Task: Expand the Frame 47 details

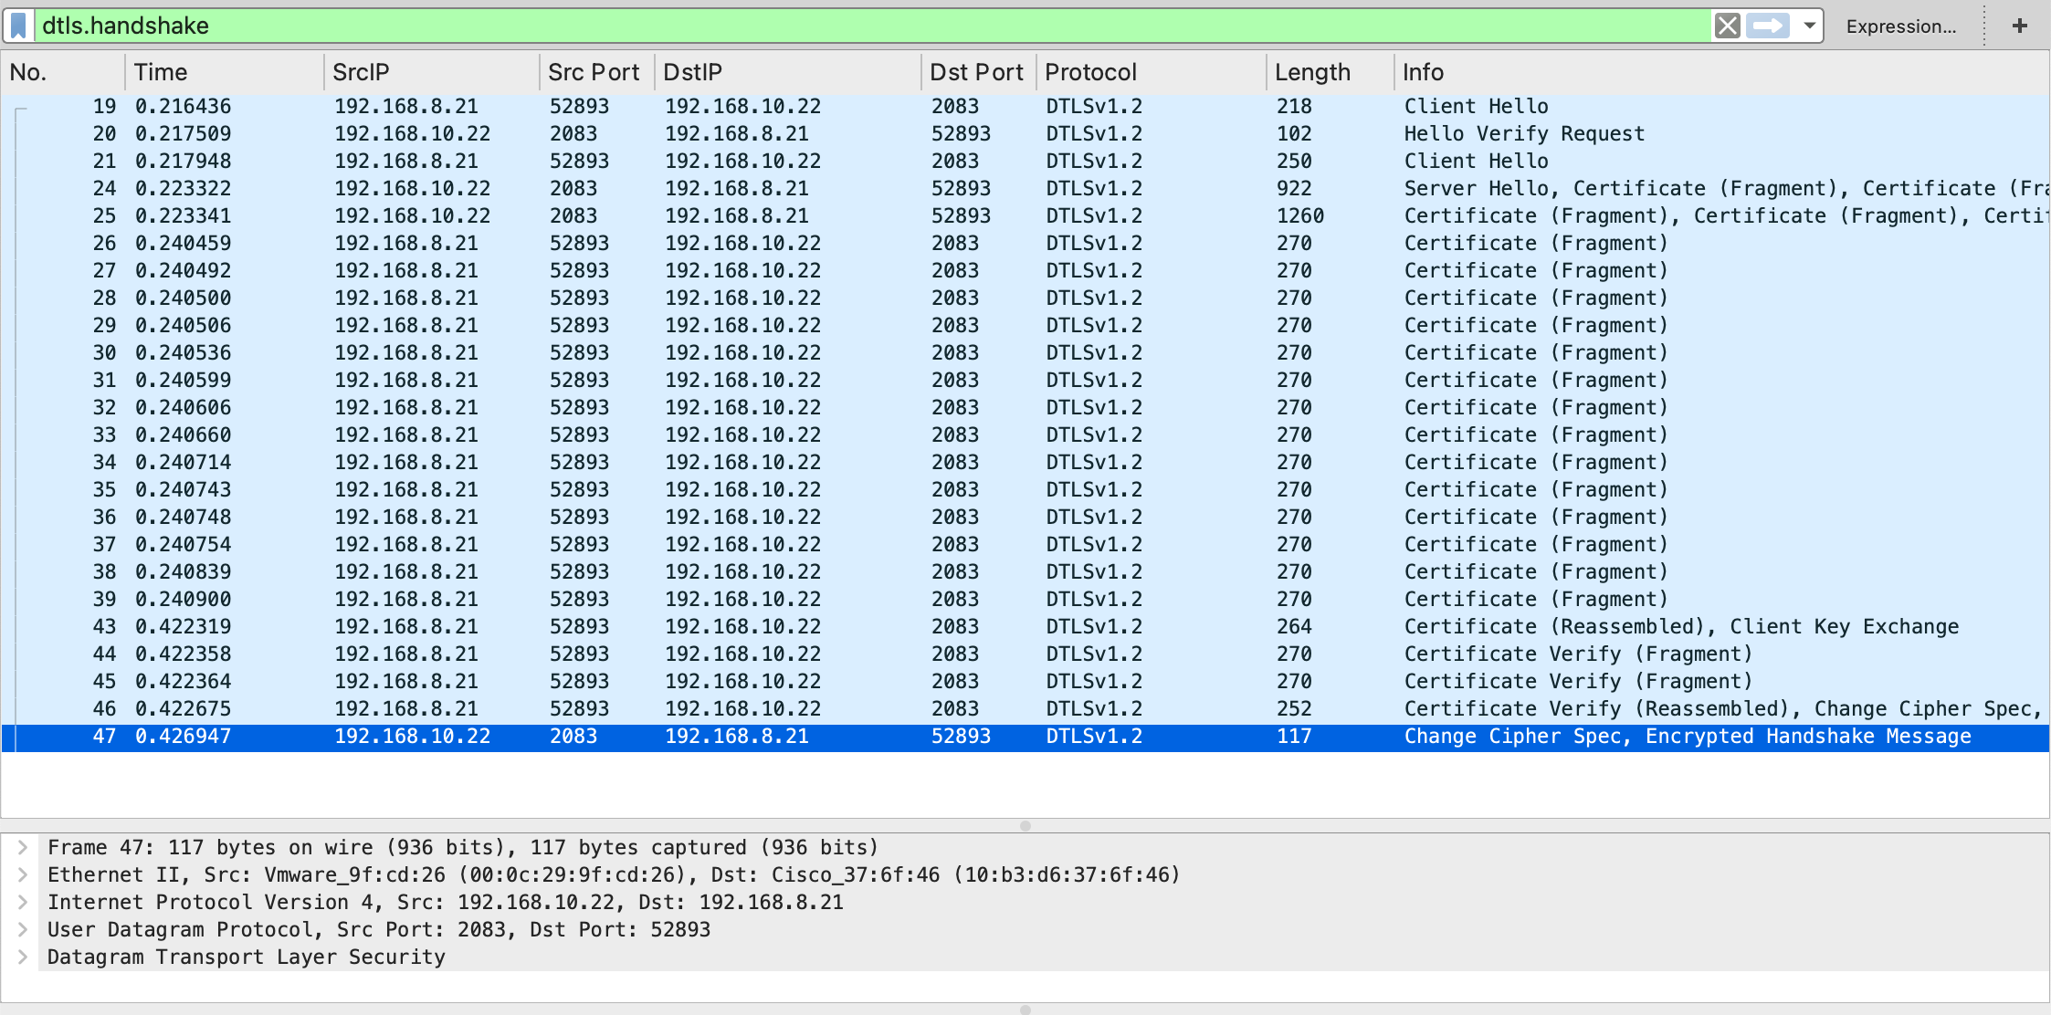Action: [x=22, y=847]
